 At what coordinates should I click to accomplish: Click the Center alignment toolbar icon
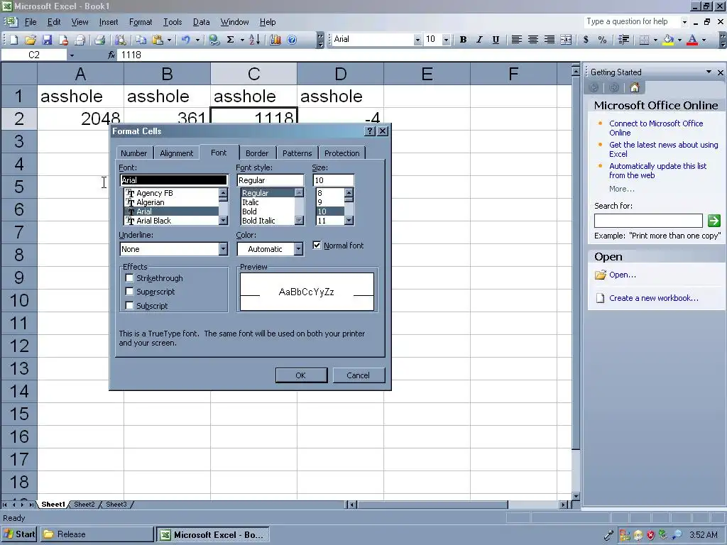point(533,40)
